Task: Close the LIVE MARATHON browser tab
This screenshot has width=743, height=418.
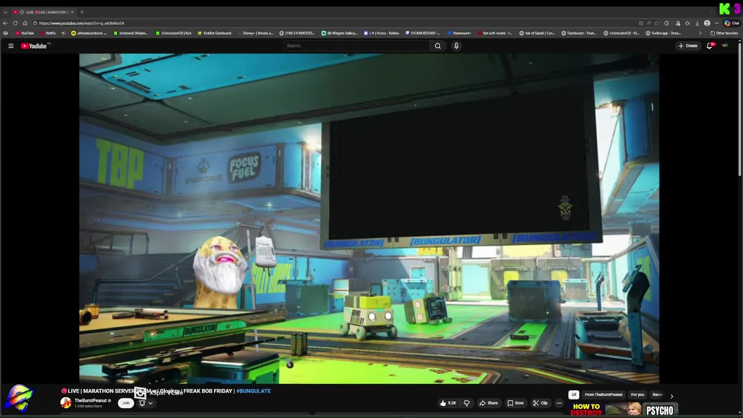Action: pos(72,12)
